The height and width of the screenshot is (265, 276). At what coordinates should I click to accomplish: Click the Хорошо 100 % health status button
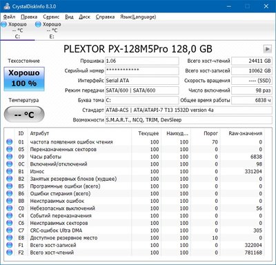point(24,79)
